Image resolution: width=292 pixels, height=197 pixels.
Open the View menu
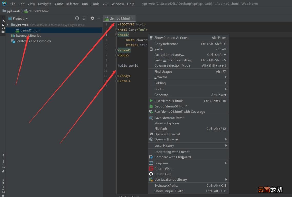pyautogui.click(x=31, y=4)
